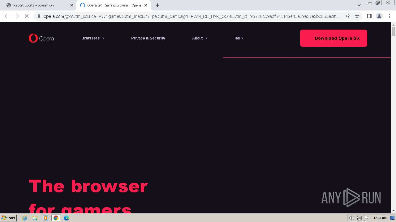This screenshot has width=396, height=222.
Task: Bookmark this page with the star
Action: coord(357,16)
